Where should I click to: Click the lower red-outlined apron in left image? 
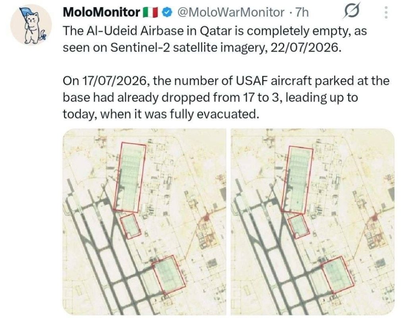(169, 275)
